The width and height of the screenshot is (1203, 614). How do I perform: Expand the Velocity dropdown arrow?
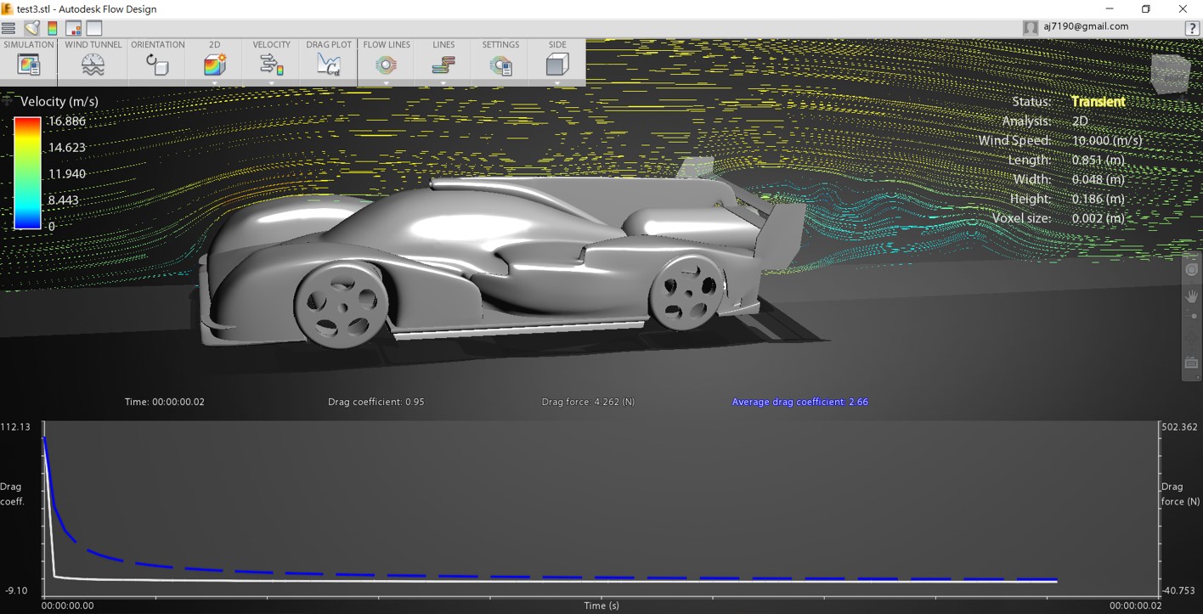point(271,83)
